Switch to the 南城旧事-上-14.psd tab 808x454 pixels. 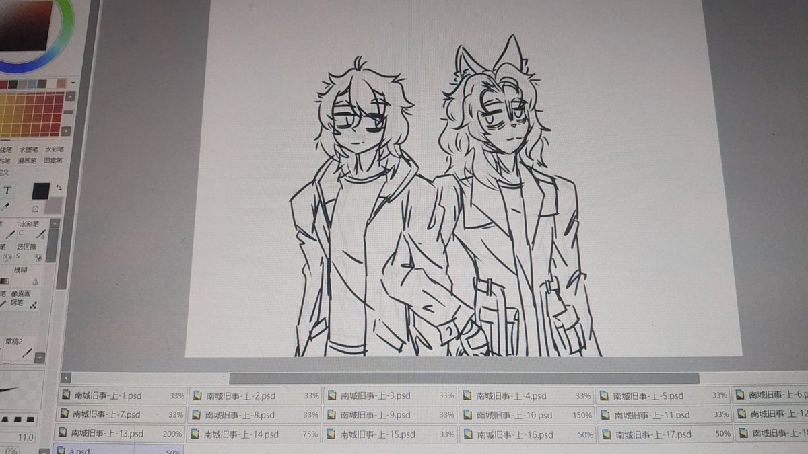pos(255,434)
